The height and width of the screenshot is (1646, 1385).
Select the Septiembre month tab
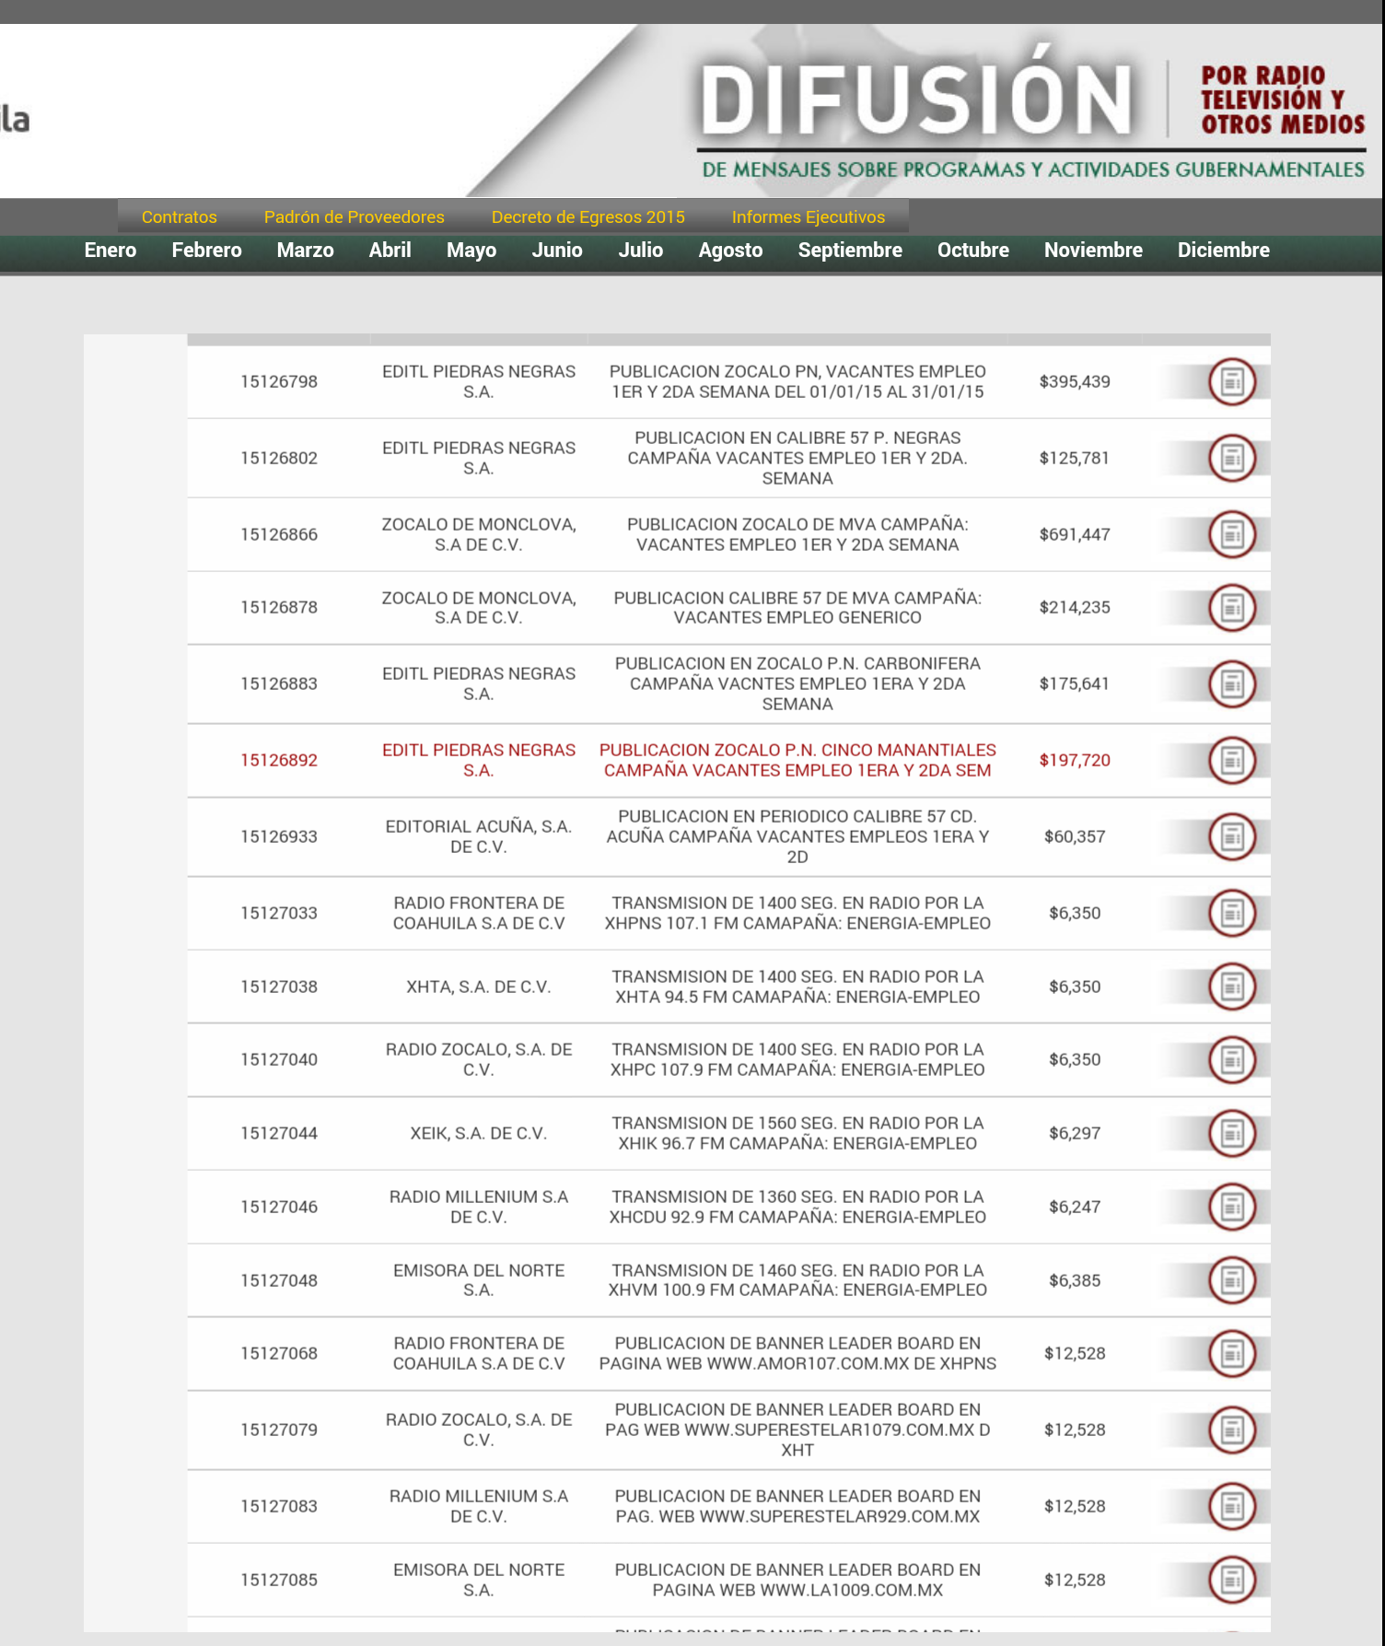tap(850, 251)
